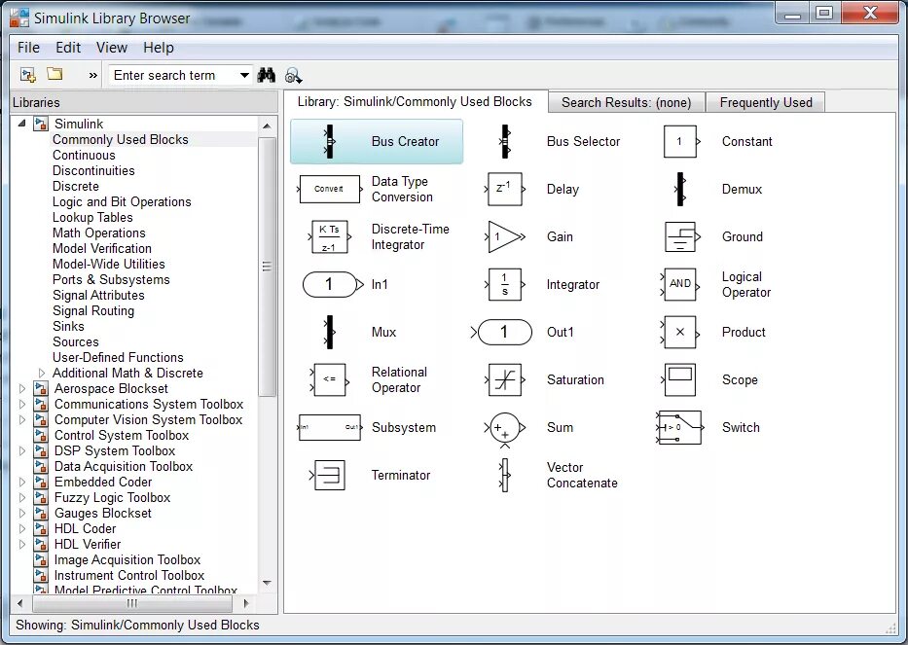
Task: Click the Subsystem block icon
Action: tap(330, 427)
